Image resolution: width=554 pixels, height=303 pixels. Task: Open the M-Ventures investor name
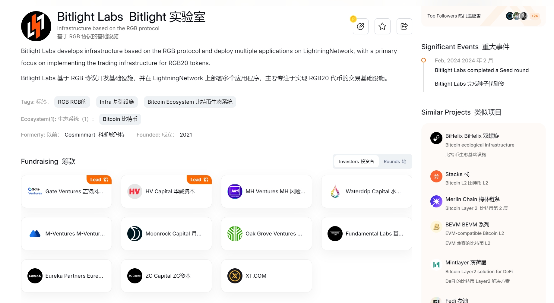(x=75, y=234)
